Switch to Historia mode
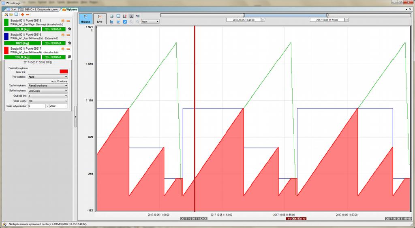The image size is (415, 228). tap(86, 19)
